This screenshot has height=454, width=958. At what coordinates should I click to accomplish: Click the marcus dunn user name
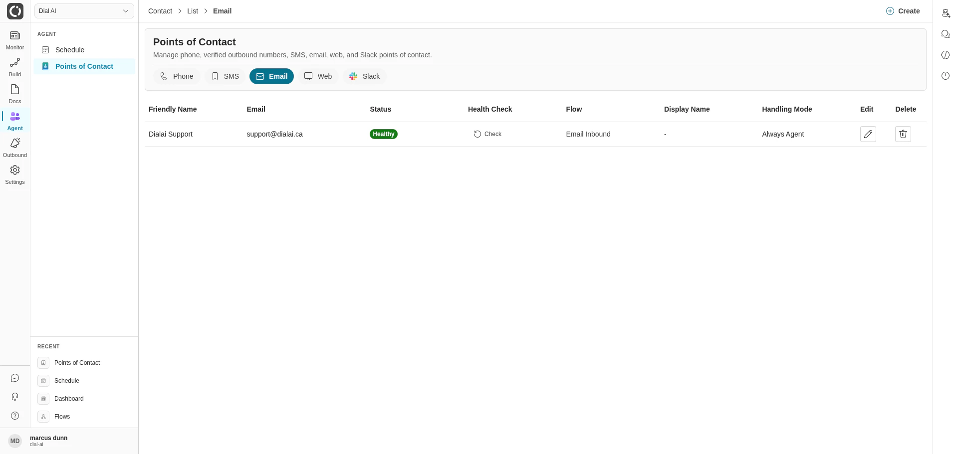coord(48,438)
